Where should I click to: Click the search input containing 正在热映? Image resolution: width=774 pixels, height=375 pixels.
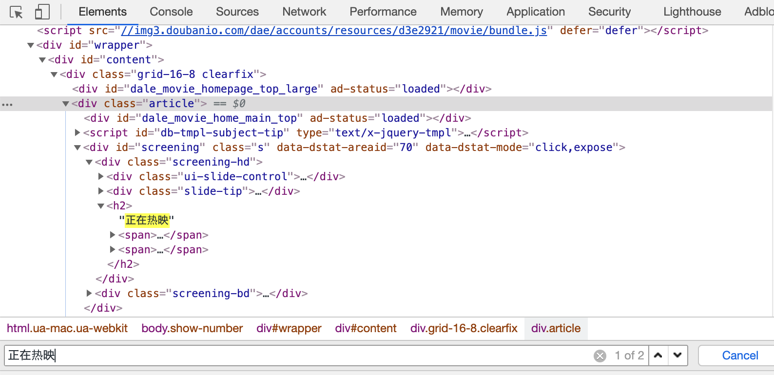pyautogui.click(x=292, y=356)
